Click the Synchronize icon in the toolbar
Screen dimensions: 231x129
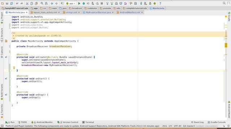12,3
